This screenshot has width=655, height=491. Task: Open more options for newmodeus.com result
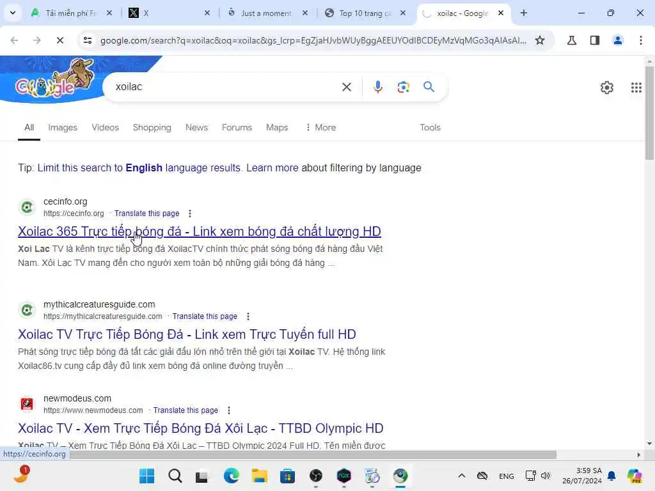(x=229, y=410)
